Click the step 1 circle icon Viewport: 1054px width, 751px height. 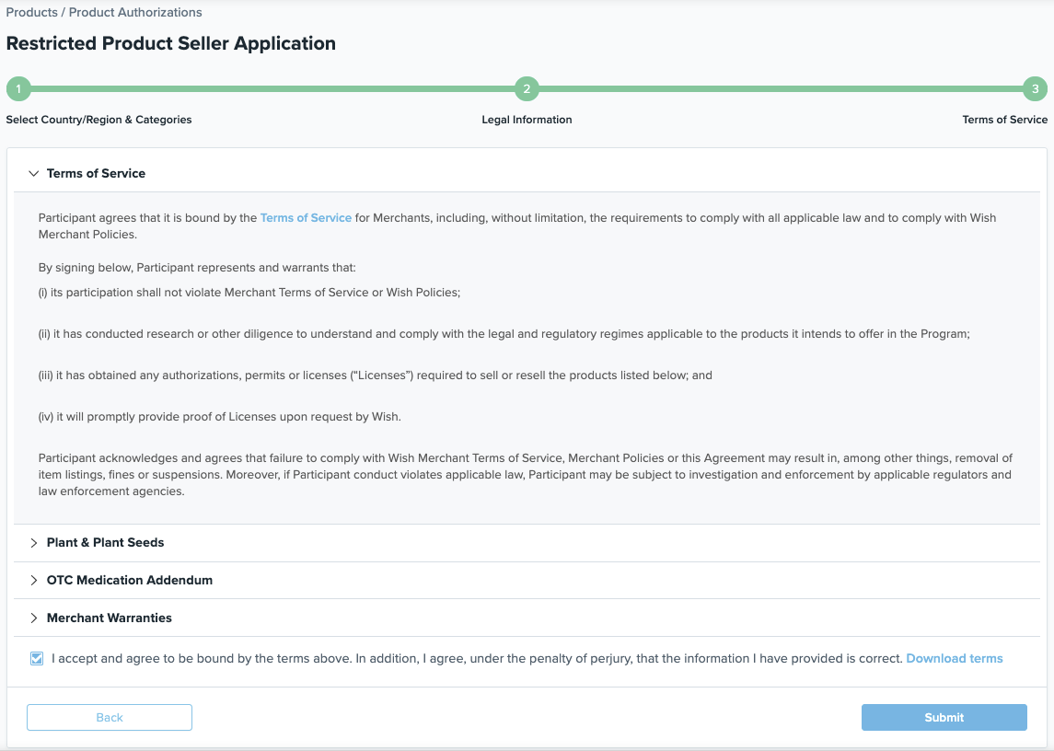tap(18, 89)
